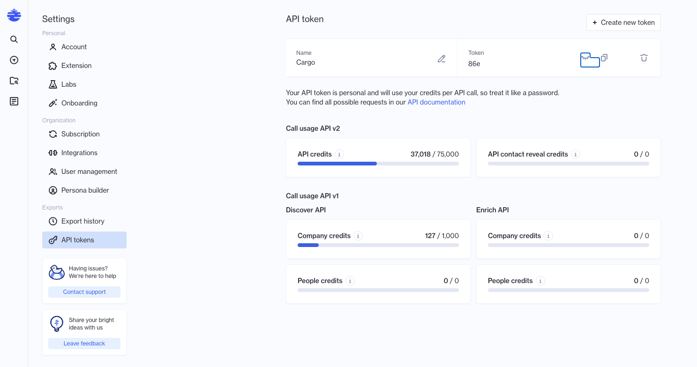
Task: Click the '127 / 1,000' credits value
Action: point(442,236)
